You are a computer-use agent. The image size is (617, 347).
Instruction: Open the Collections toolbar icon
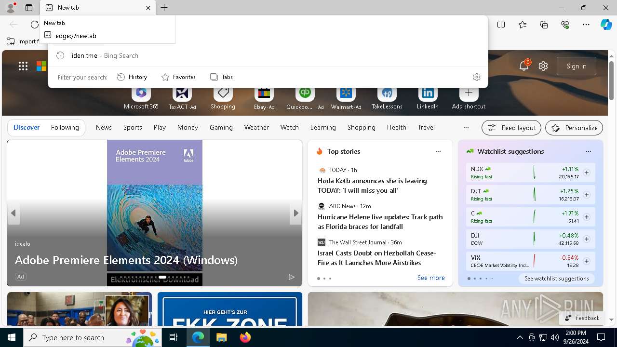pos(544,25)
